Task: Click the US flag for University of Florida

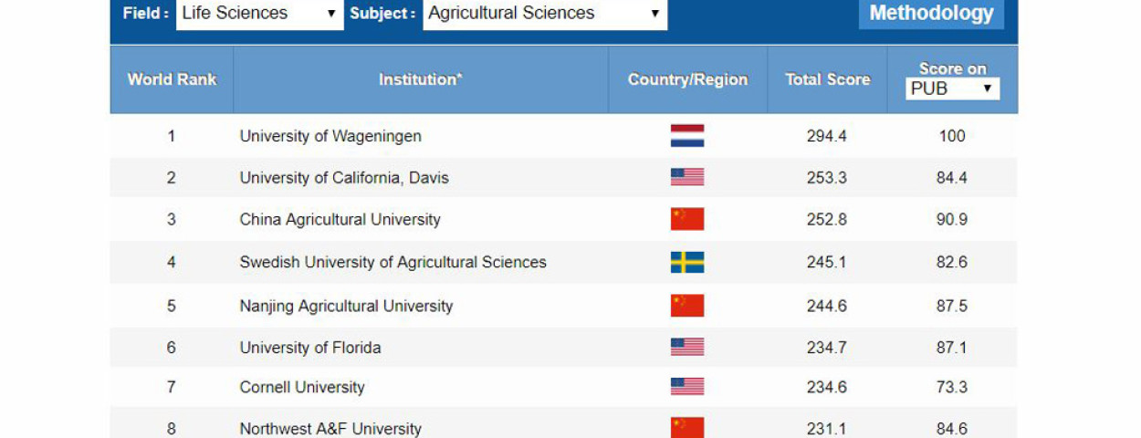Action: (x=686, y=347)
